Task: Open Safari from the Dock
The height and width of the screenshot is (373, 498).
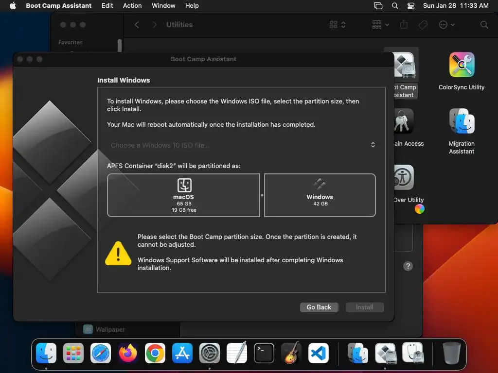Action: pyautogui.click(x=101, y=353)
